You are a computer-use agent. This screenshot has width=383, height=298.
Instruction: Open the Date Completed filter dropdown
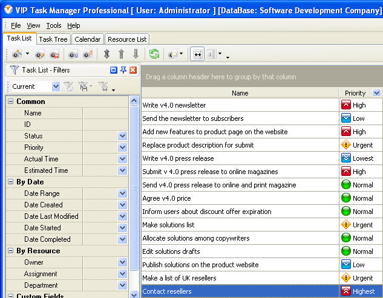122,239
